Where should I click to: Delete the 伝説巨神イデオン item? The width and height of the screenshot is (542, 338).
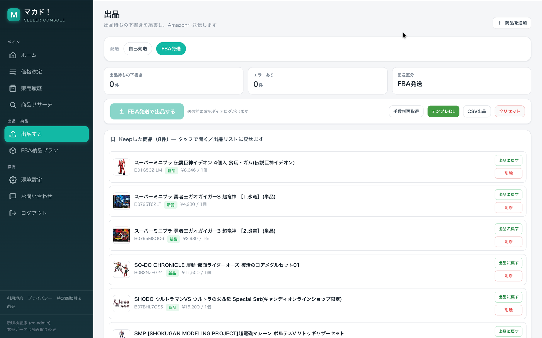(x=508, y=173)
